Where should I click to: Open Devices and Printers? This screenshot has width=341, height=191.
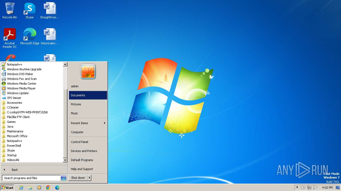click(x=88, y=151)
